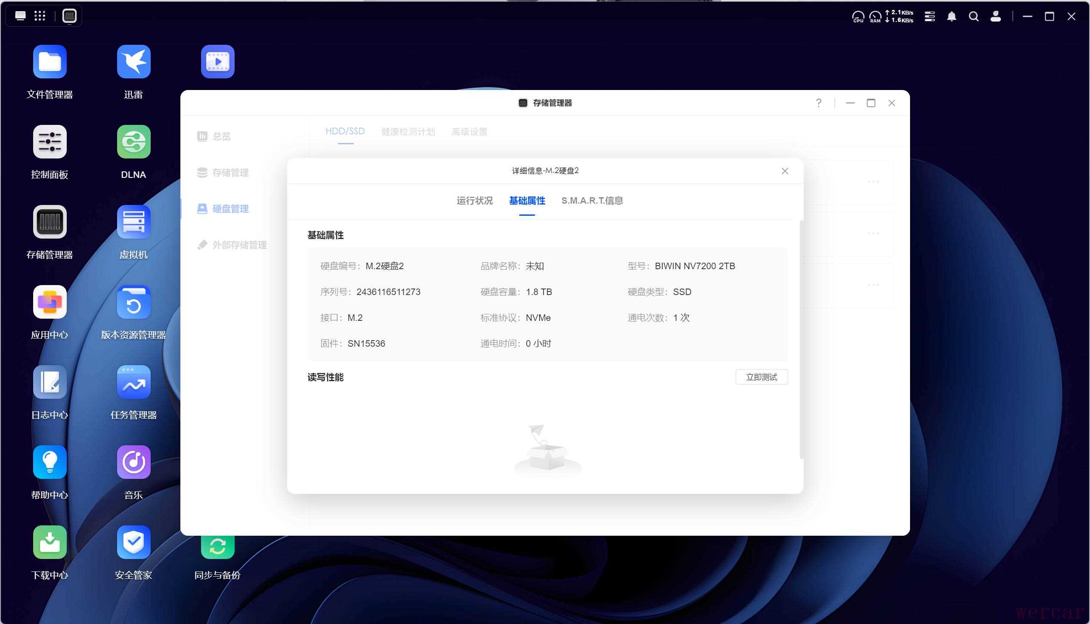This screenshot has width=1090, height=624.
Task: Switch to the 运行状况 tab
Action: coord(474,201)
